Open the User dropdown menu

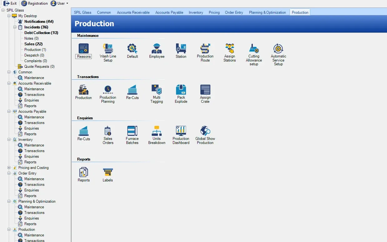pyautogui.click(x=59, y=3)
